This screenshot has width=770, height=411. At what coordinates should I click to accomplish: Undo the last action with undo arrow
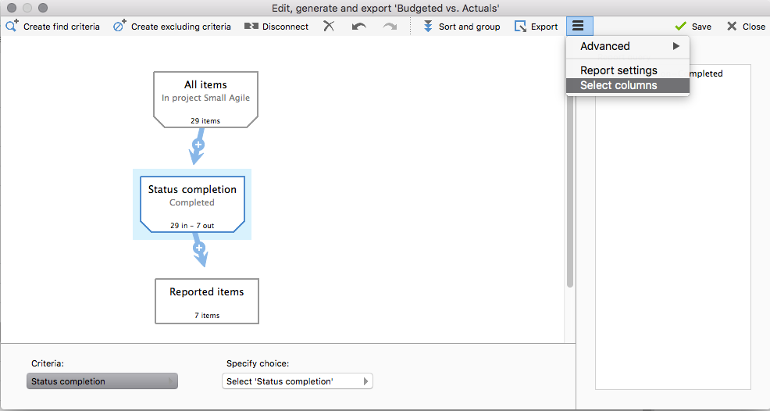point(358,26)
